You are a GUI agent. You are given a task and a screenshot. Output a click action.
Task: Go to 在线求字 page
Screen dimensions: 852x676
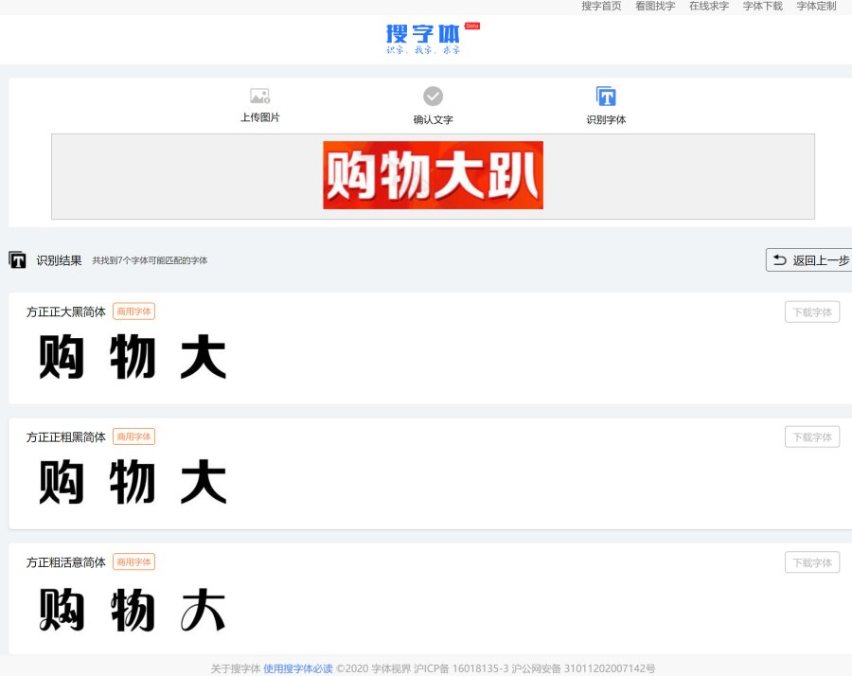(x=708, y=6)
